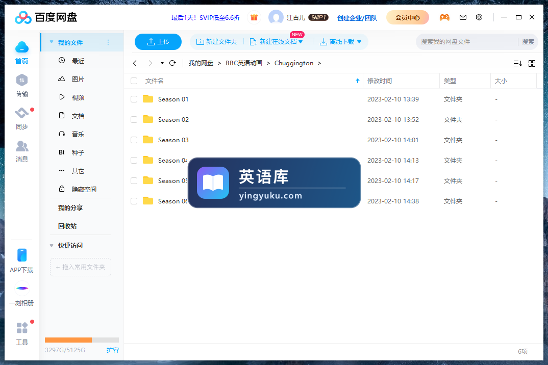Focus the 搜索我的网盘文件 search field
The image size is (548, 365).
466,42
